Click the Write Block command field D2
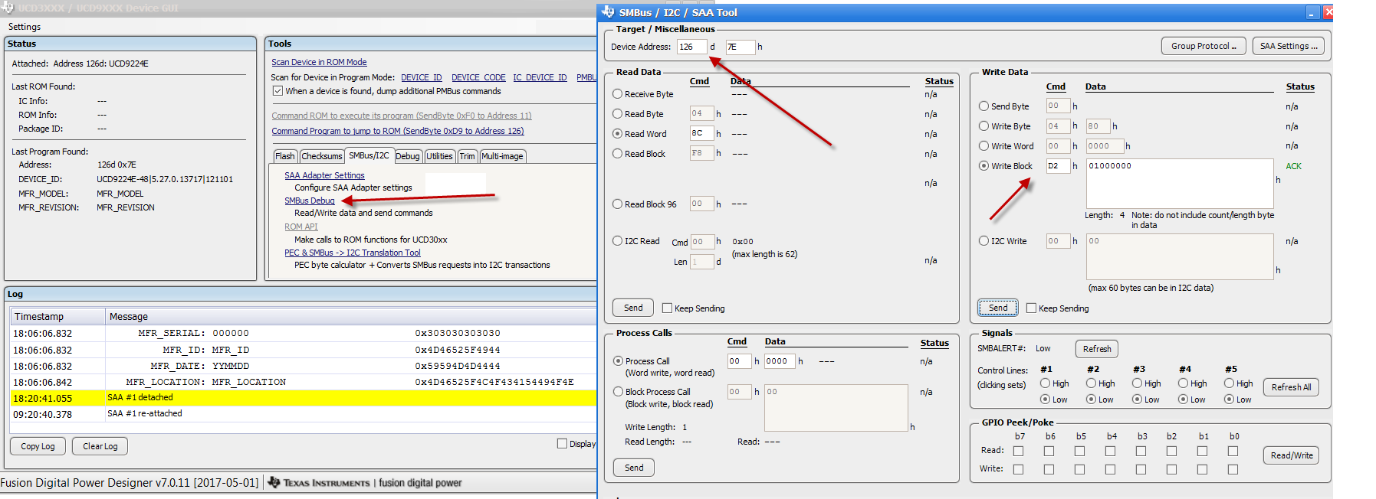Screen dimensions: 1376x499 click(x=1058, y=166)
